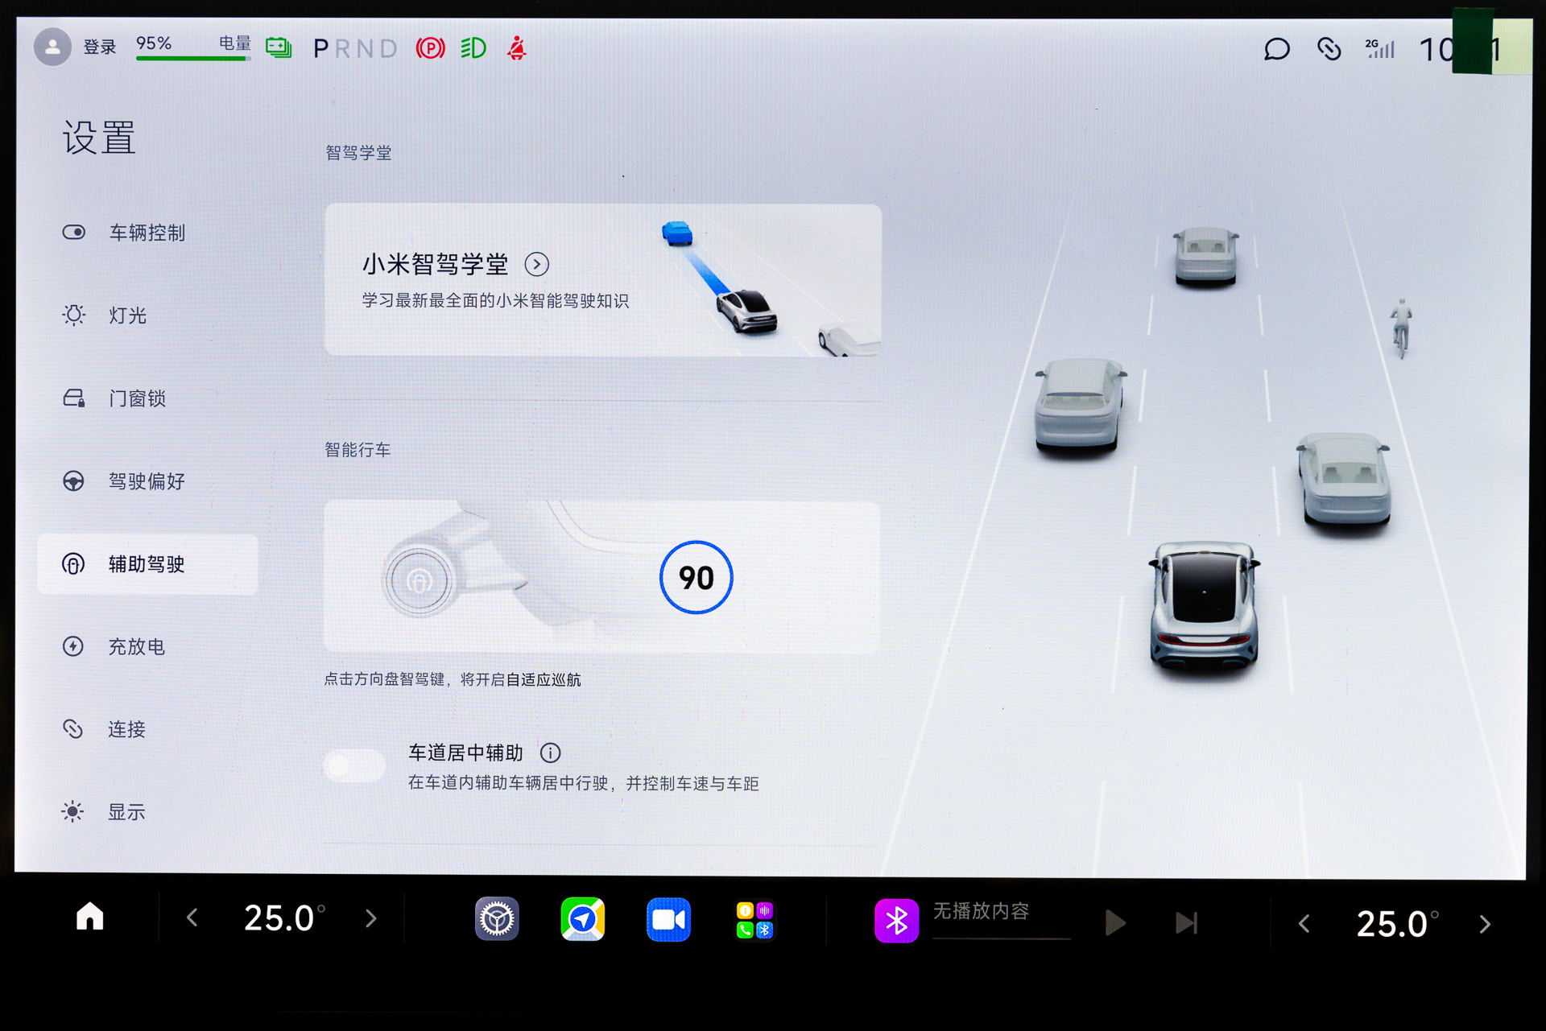Tap the Bluetooth media source icon
The width and height of the screenshot is (1546, 1031).
896,921
